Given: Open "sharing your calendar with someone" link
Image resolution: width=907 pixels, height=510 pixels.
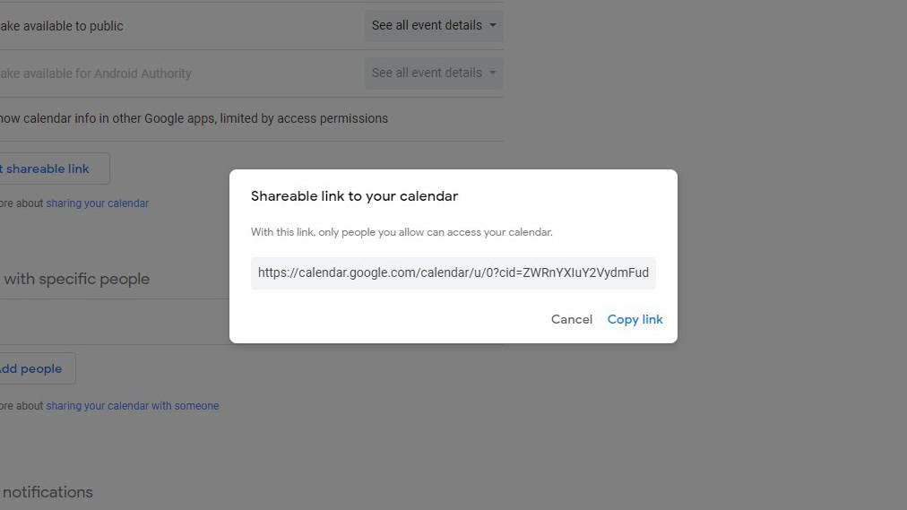Looking at the screenshot, I should (x=132, y=406).
